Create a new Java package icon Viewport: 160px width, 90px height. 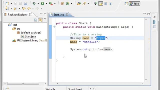click(62, 3)
